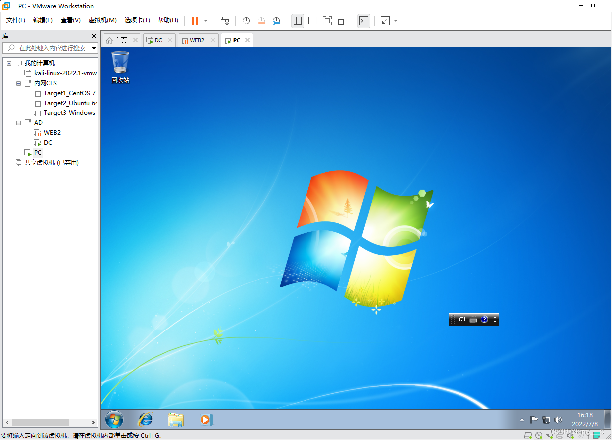Enter full screen mode
This screenshot has height=440, width=612.
(327, 21)
